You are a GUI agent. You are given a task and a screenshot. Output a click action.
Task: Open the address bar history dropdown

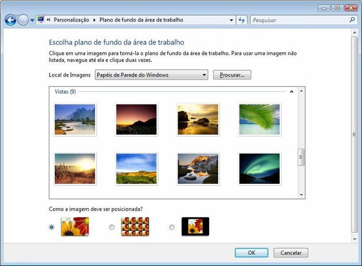(x=231, y=20)
